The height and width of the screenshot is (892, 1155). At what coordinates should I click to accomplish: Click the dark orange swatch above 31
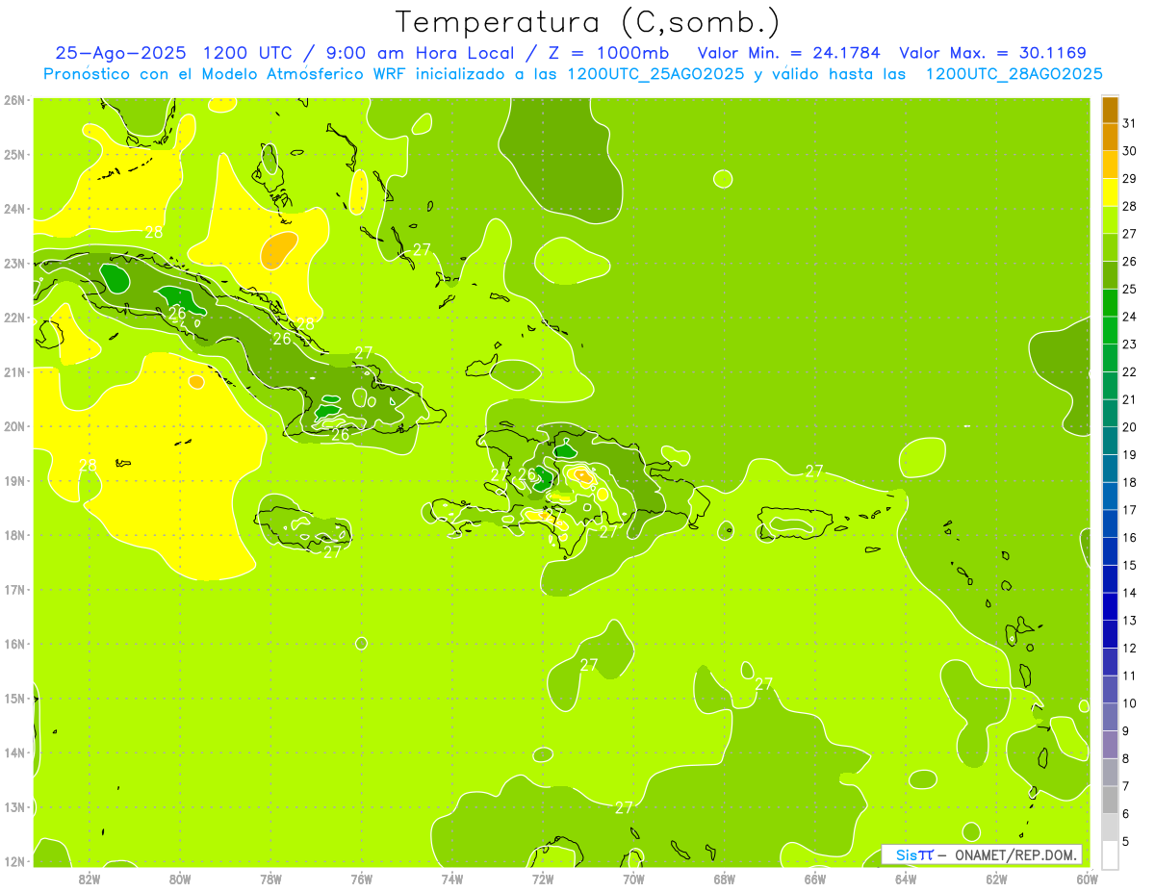coord(1110,110)
